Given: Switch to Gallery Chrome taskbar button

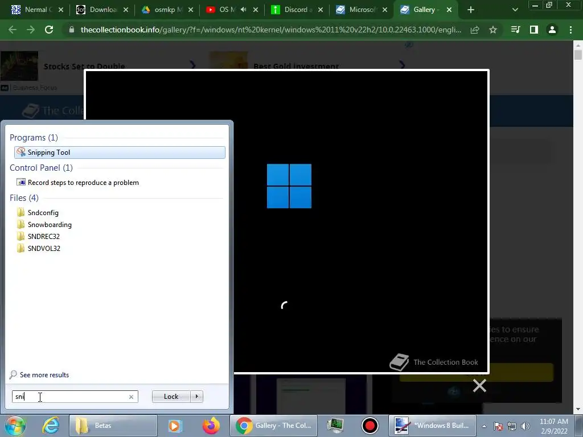Looking at the screenshot, I should pyautogui.click(x=274, y=426).
